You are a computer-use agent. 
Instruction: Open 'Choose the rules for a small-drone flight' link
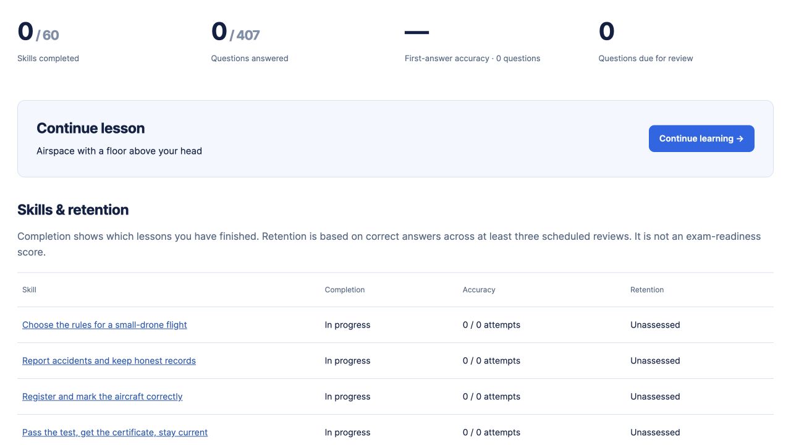pyautogui.click(x=104, y=325)
